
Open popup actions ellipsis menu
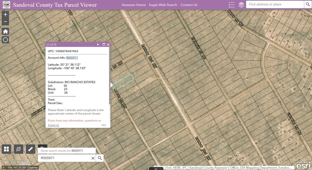tap(104, 125)
